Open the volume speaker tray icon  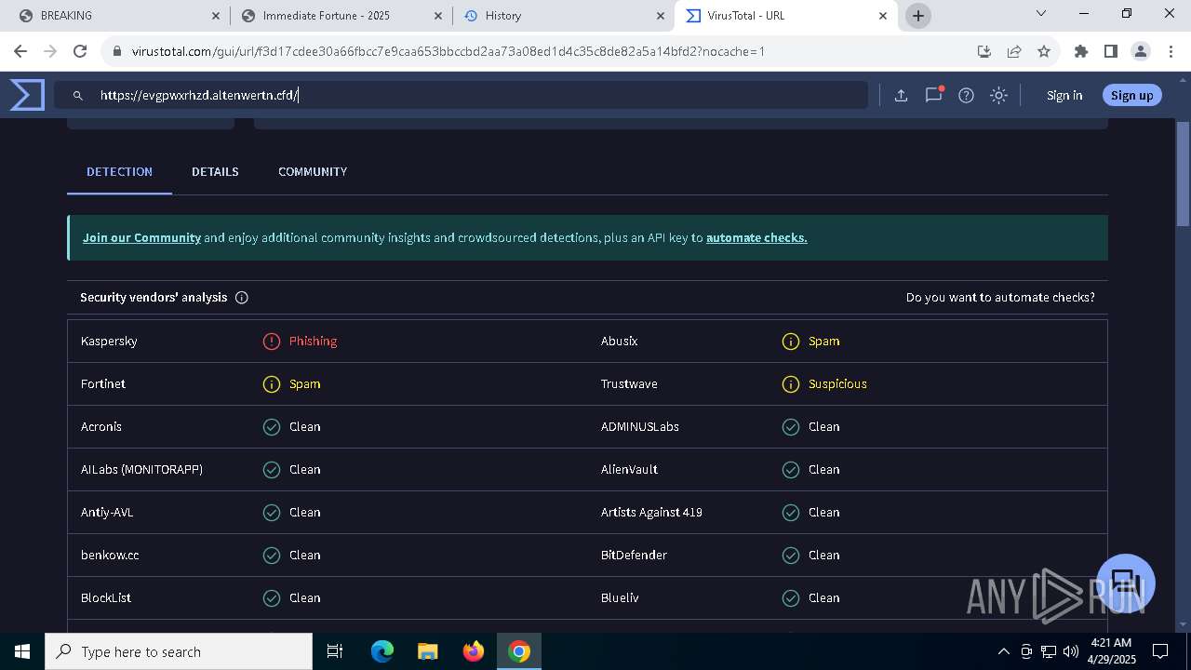1070,651
